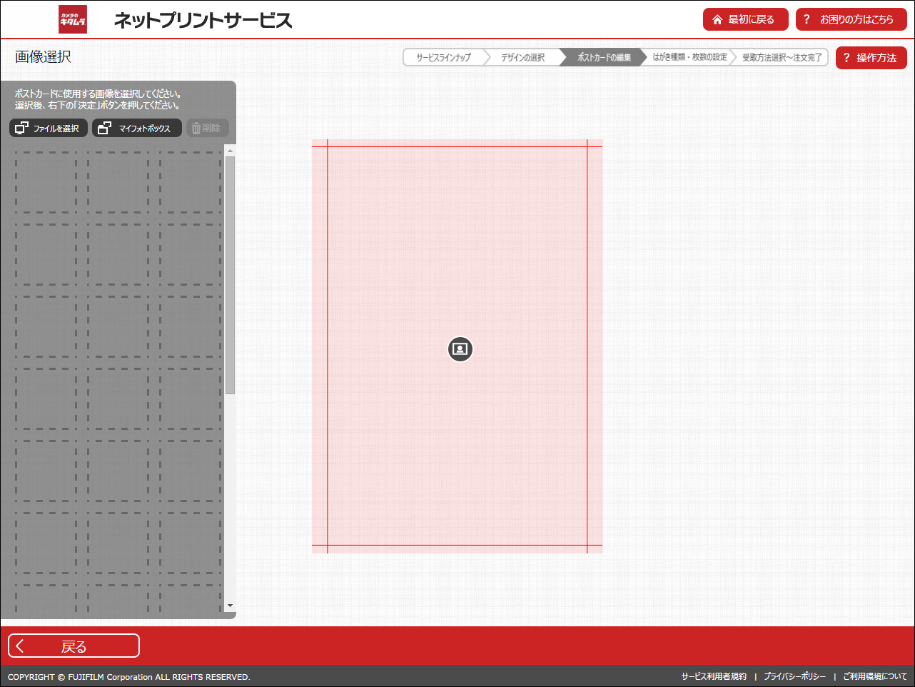
Task: Select the ポストカードの編集 step
Action: [x=603, y=57]
